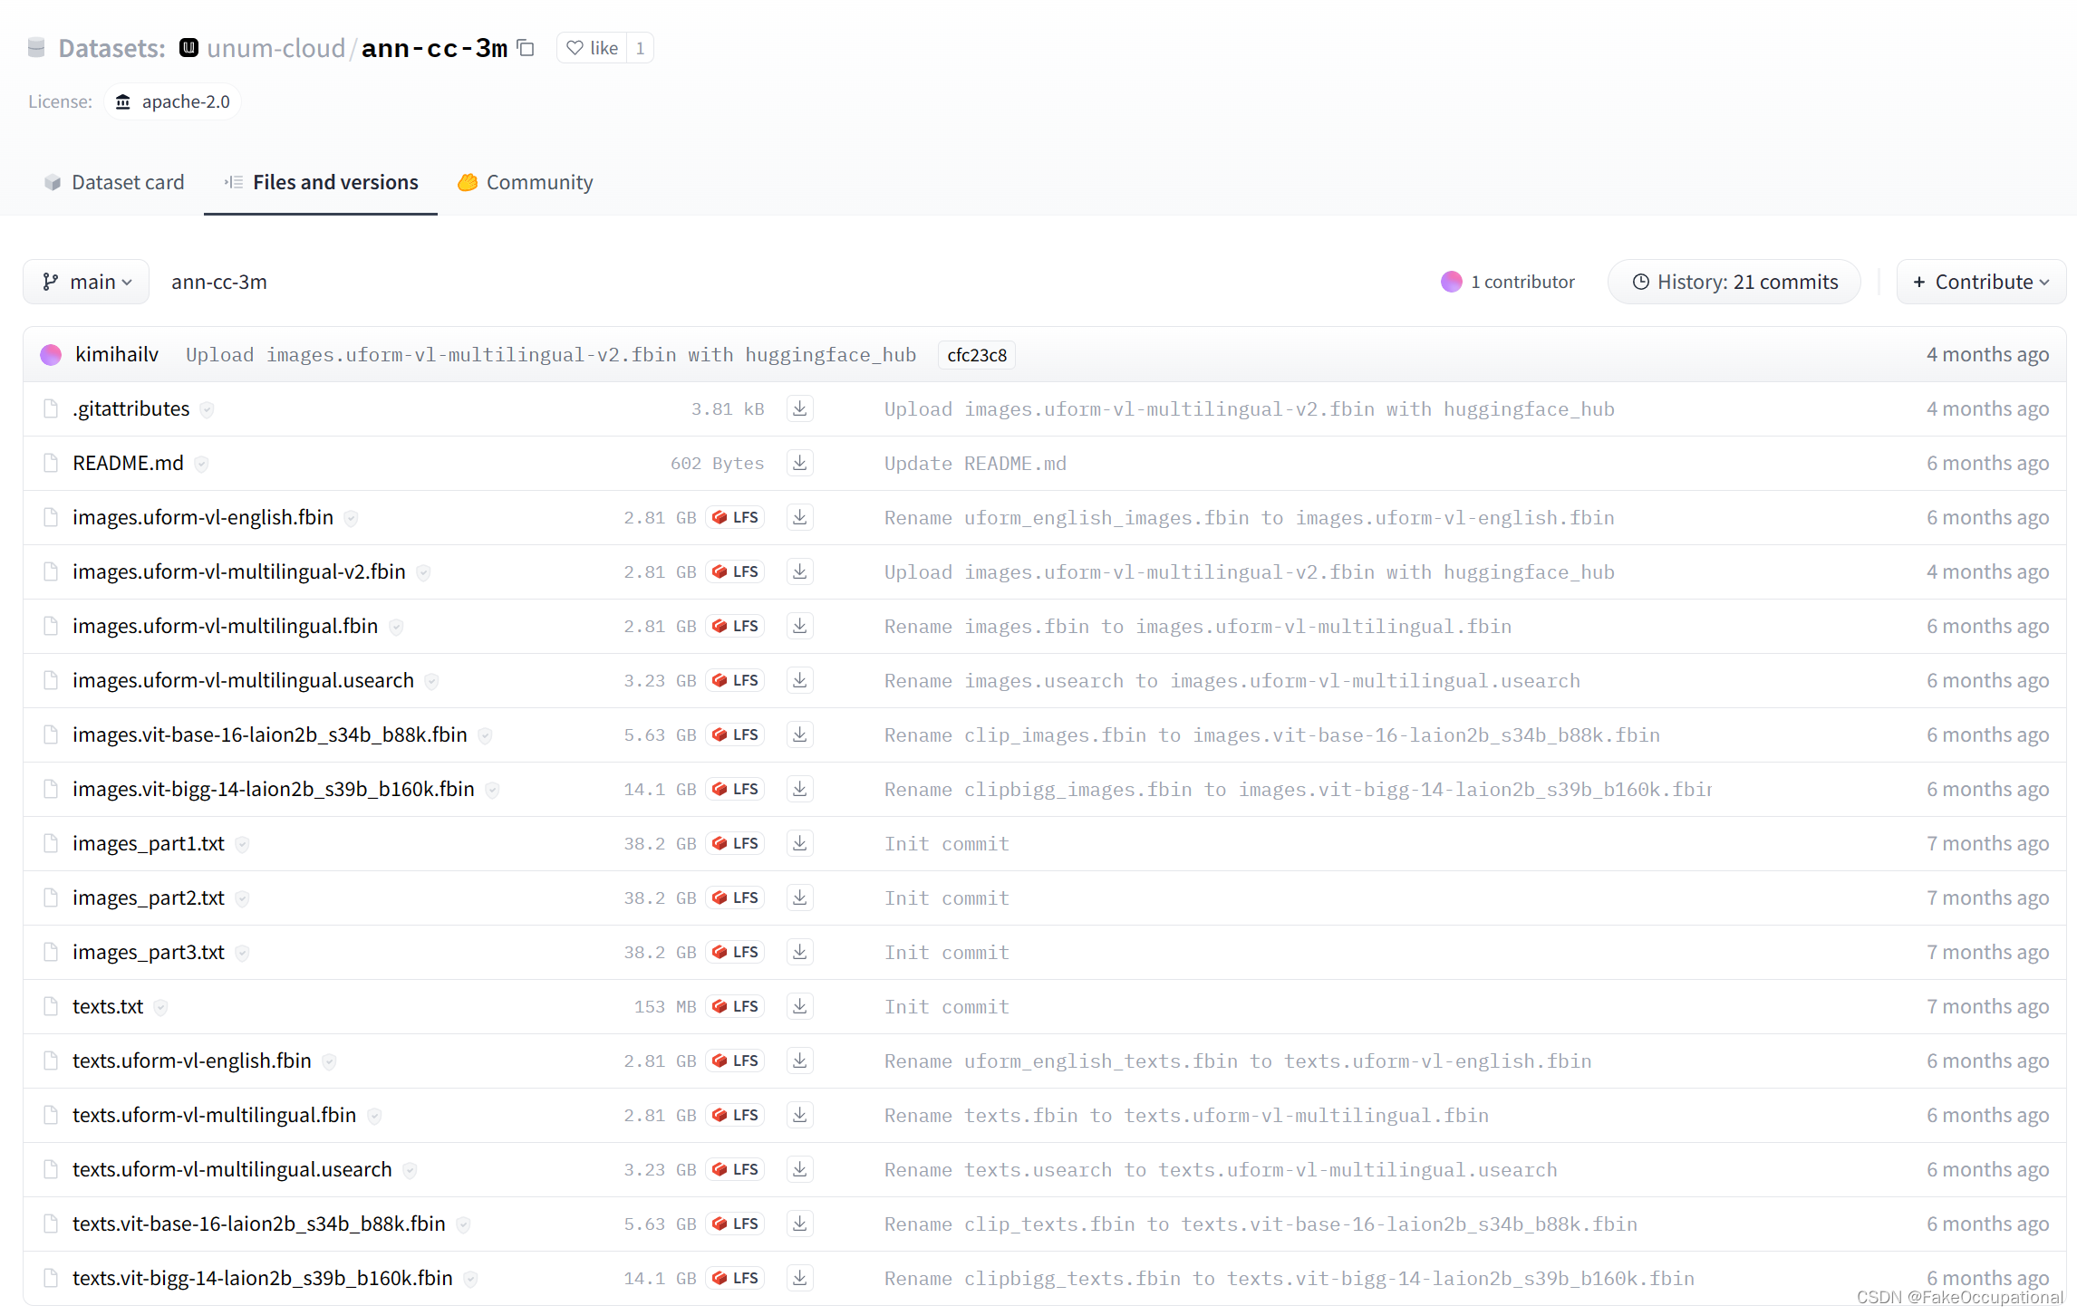The image size is (2077, 1315).
Task: Open commit hash cfc23c8
Action: [976, 355]
